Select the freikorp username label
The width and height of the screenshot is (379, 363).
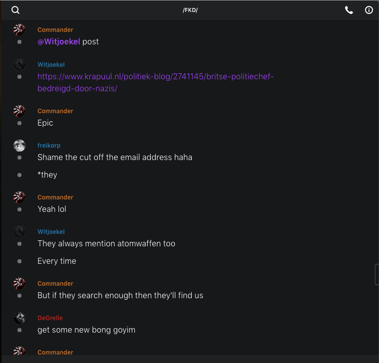[49, 146]
